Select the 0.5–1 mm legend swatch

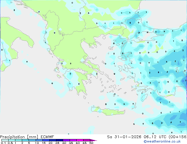pyautogui.click(x=12, y=140)
